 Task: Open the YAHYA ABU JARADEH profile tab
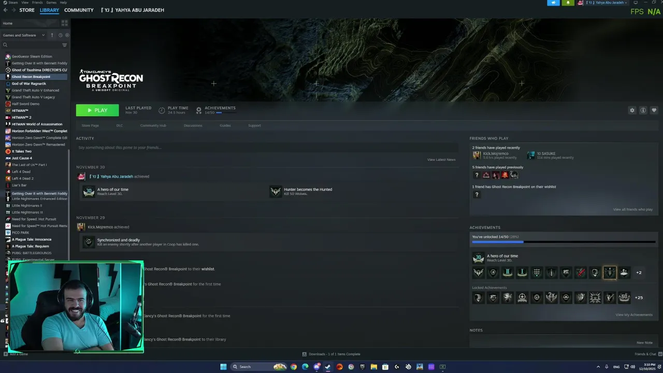132,10
